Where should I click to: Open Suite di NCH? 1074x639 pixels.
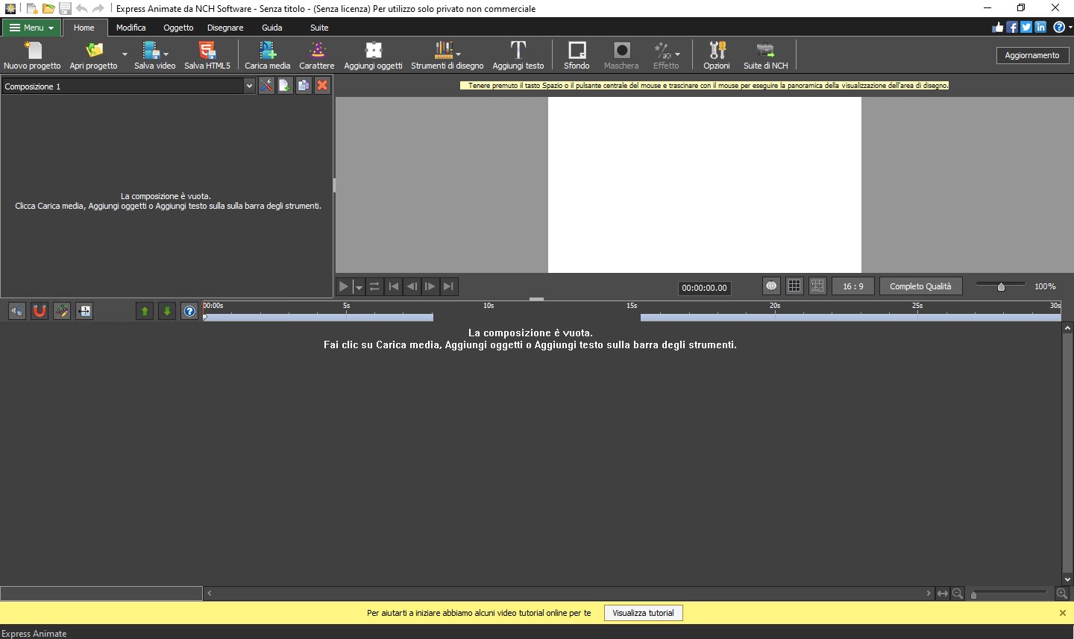[766, 56]
